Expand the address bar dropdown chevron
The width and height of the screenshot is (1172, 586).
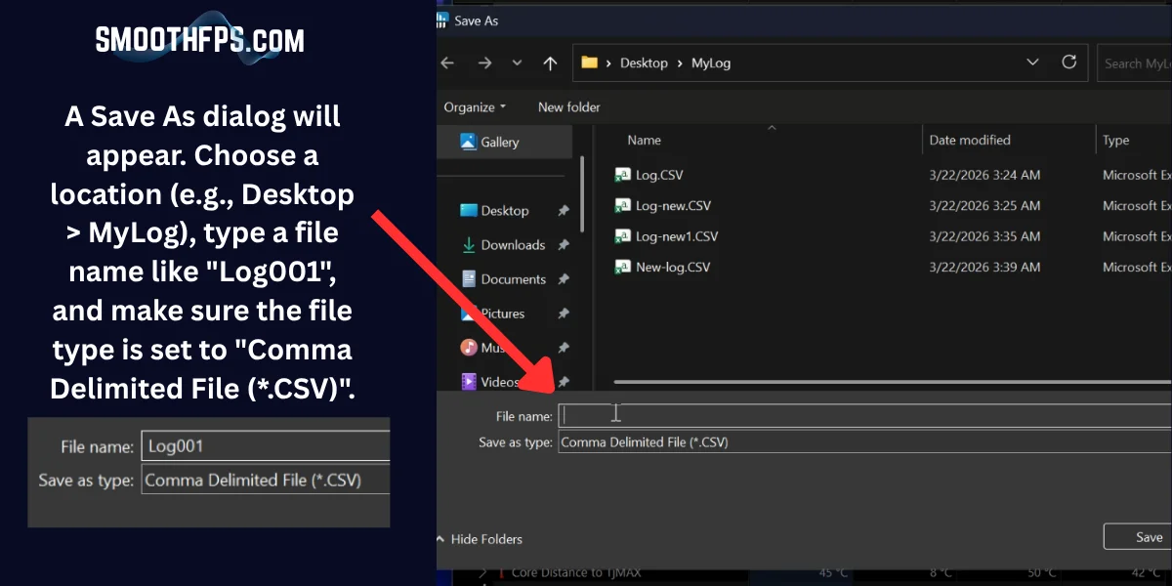pyautogui.click(x=1032, y=62)
